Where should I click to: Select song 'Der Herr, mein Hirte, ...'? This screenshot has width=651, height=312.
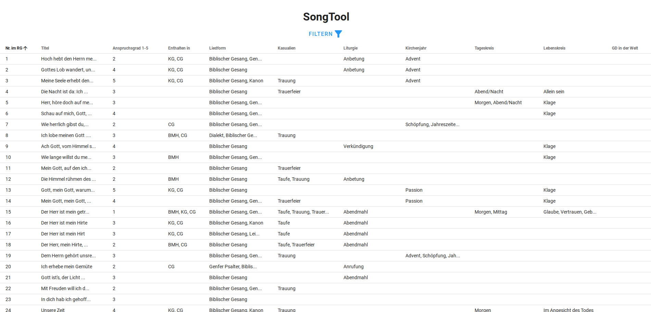tap(64, 245)
